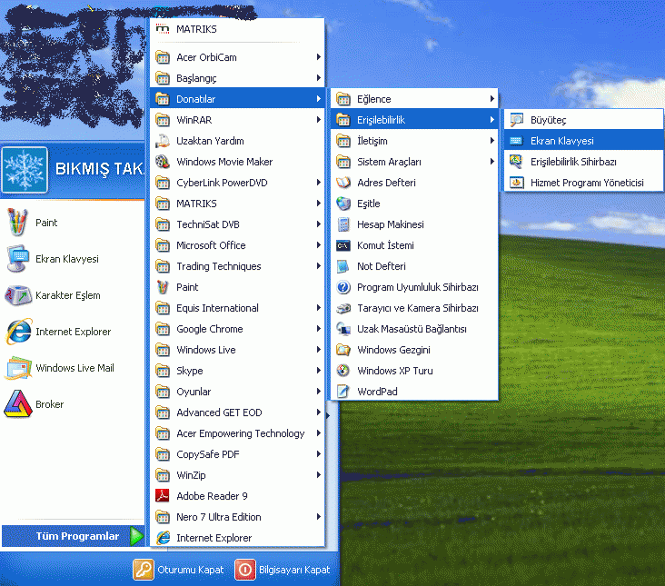Open Adobe Reader 9 icon
This screenshot has height=586, width=665.
[163, 496]
